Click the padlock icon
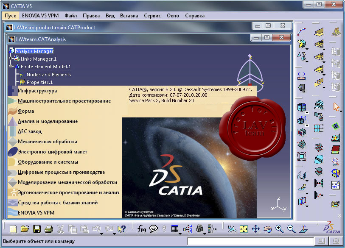The image size is (345, 248). point(199,228)
